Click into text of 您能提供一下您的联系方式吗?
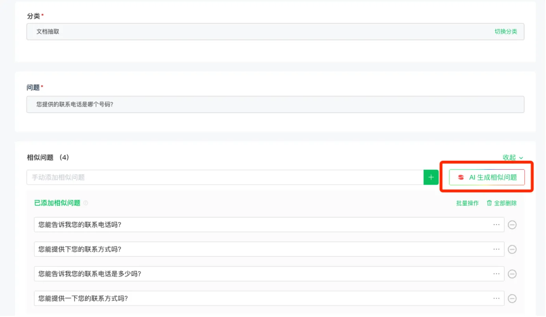 point(83,298)
